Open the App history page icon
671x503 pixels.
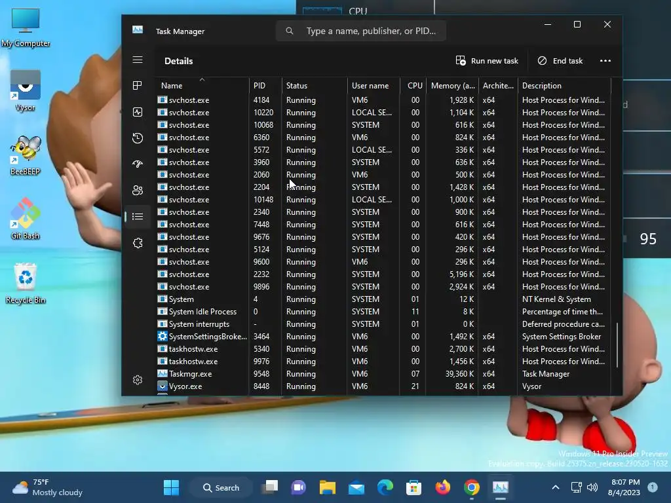pyautogui.click(x=138, y=138)
